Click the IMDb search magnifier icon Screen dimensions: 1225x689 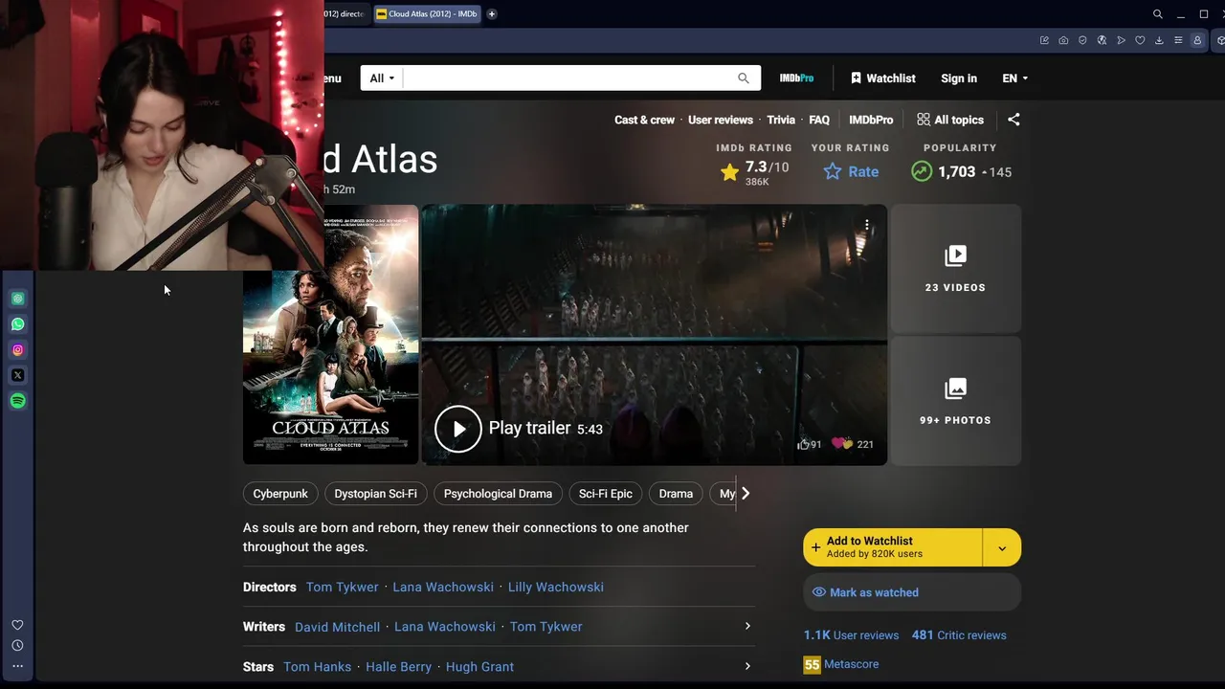[744, 78]
